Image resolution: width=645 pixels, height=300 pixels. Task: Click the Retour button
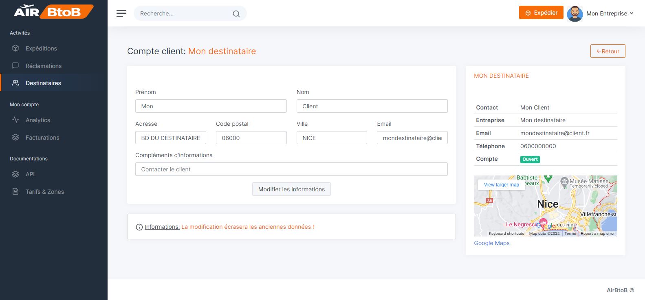click(x=608, y=51)
